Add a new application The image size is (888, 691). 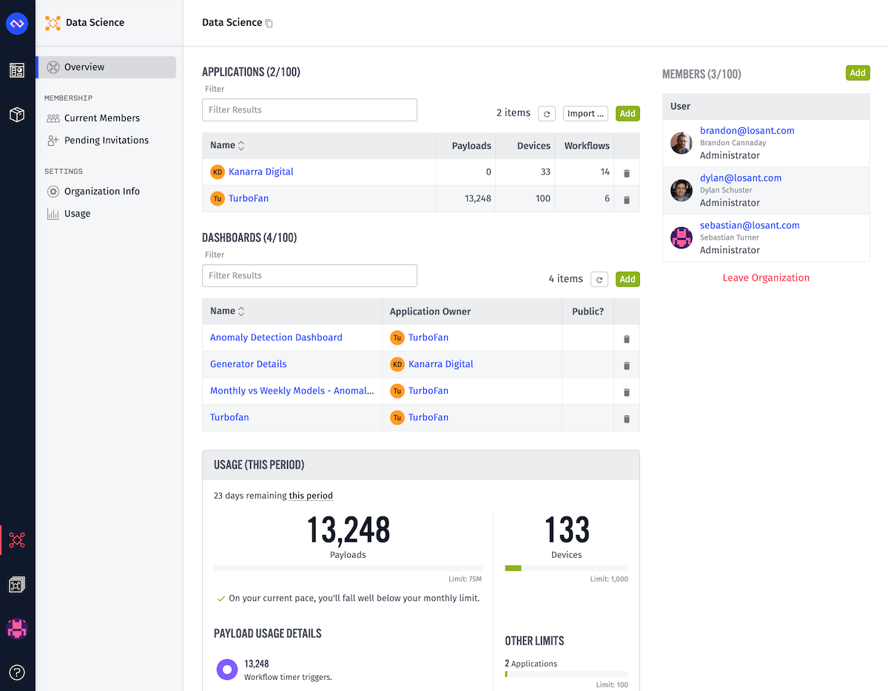[x=628, y=113]
